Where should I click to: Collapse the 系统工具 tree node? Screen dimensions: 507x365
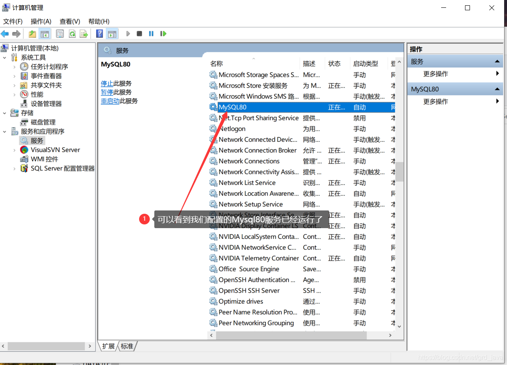5,58
